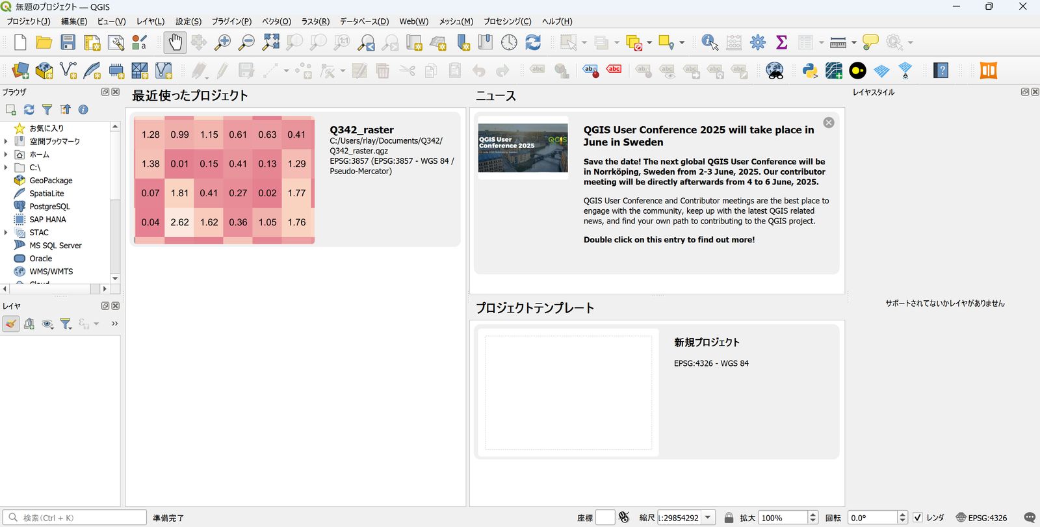Open the レイヤ(L) menu
This screenshot has width=1040, height=527.
click(150, 21)
